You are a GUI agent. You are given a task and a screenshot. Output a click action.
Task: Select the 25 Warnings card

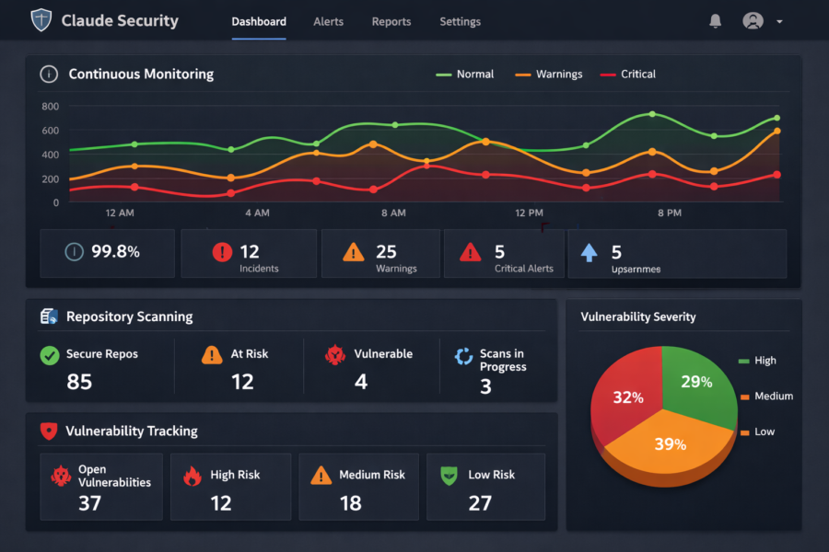[x=380, y=254]
